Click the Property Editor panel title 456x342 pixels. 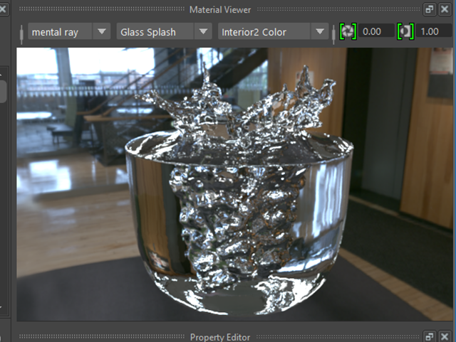click(x=220, y=337)
